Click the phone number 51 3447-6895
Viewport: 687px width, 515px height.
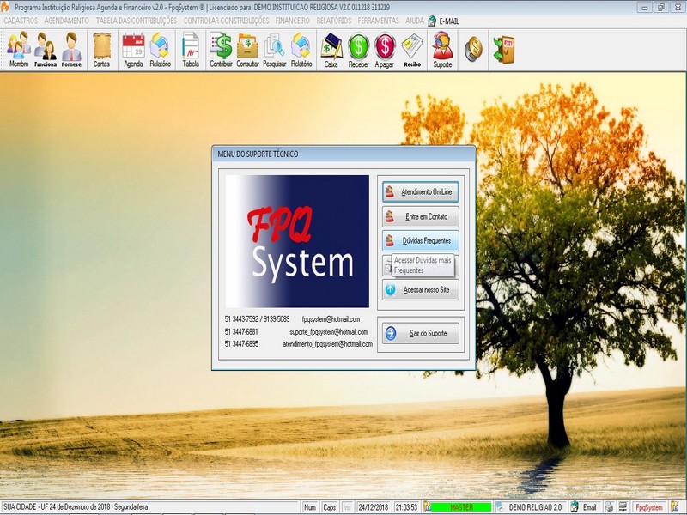[x=241, y=344]
